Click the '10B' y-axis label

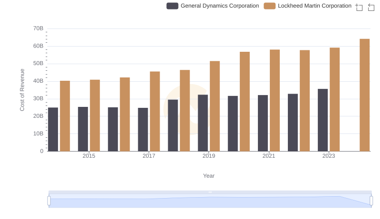point(38,133)
